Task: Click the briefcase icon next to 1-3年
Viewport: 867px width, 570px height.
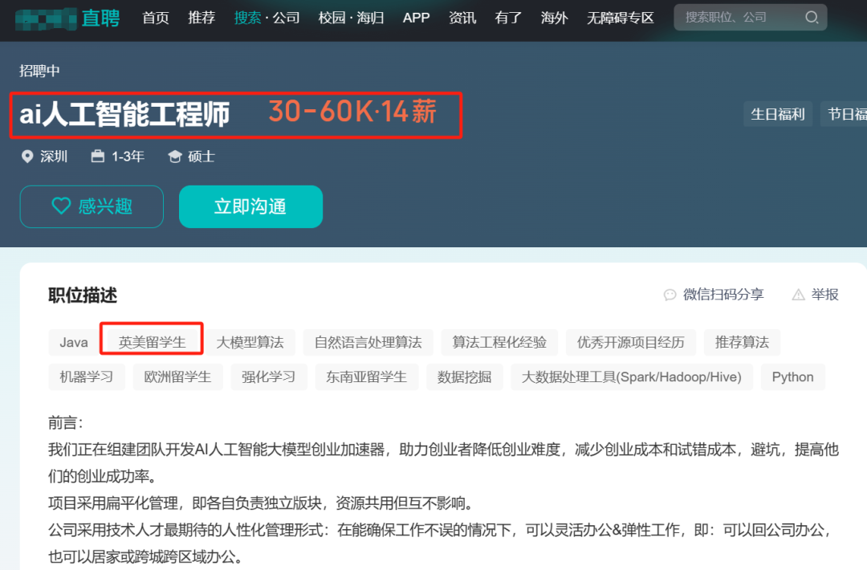Action: tap(97, 157)
